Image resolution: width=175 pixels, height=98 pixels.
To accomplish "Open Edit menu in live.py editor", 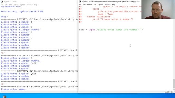I will [84, 5].
